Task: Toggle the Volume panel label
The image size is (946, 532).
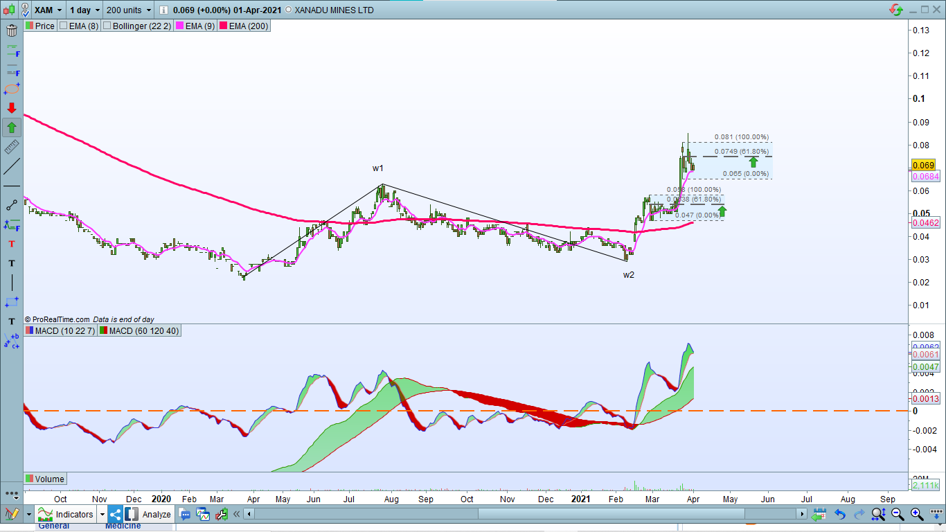Action: [45, 479]
